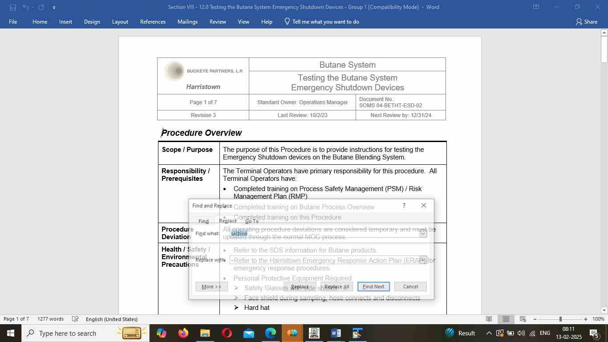Click the Word icon in taskbar
Screen dimensions: 608x342
tap(336, 333)
